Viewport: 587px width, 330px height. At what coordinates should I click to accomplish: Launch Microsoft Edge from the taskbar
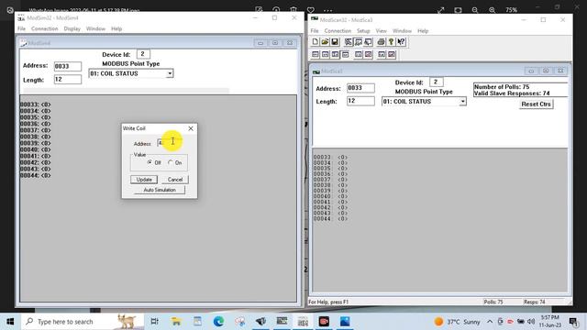(x=218, y=322)
